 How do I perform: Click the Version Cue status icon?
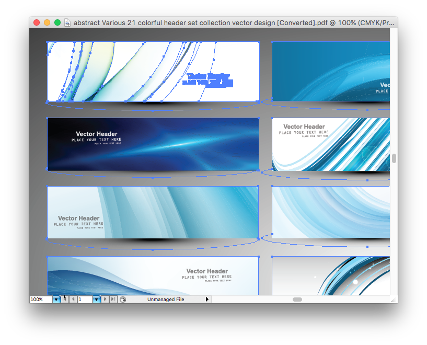point(123,300)
